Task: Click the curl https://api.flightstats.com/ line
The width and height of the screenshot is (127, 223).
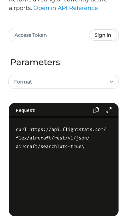Action: pyautogui.click(x=61, y=130)
